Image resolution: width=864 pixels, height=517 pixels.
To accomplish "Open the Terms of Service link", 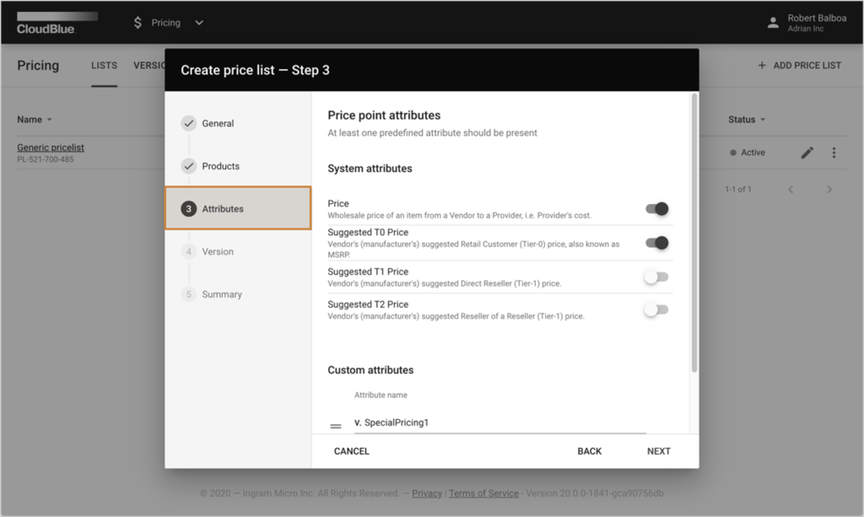I will point(483,493).
